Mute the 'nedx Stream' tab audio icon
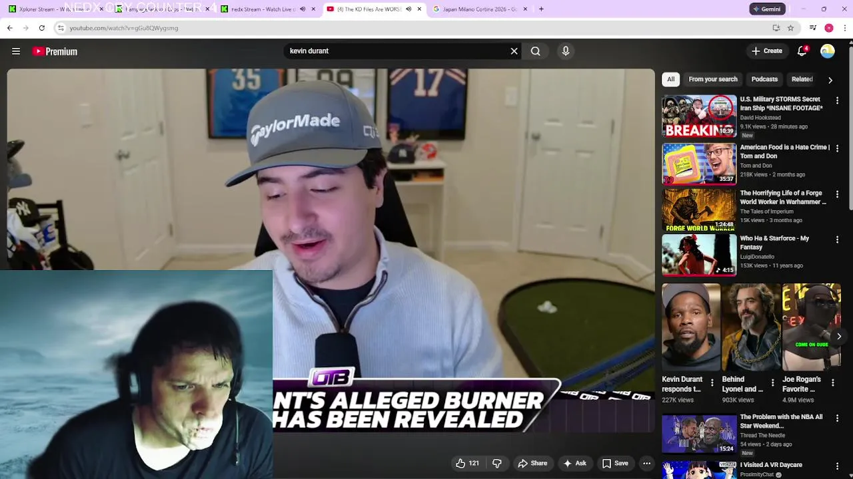 point(303,9)
